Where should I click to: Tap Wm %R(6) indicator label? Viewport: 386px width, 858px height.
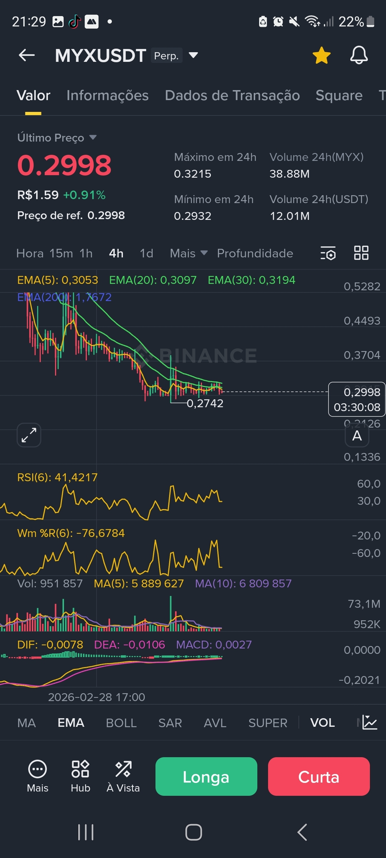point(71,533)
